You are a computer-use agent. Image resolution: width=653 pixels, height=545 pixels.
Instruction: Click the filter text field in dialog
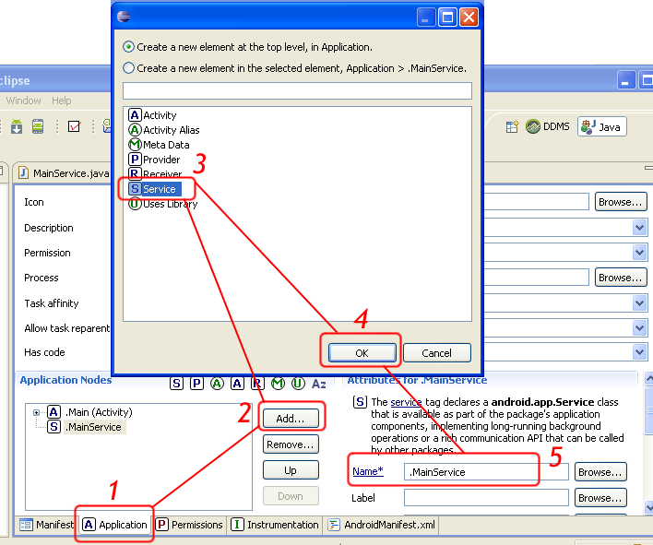(297, 90)
